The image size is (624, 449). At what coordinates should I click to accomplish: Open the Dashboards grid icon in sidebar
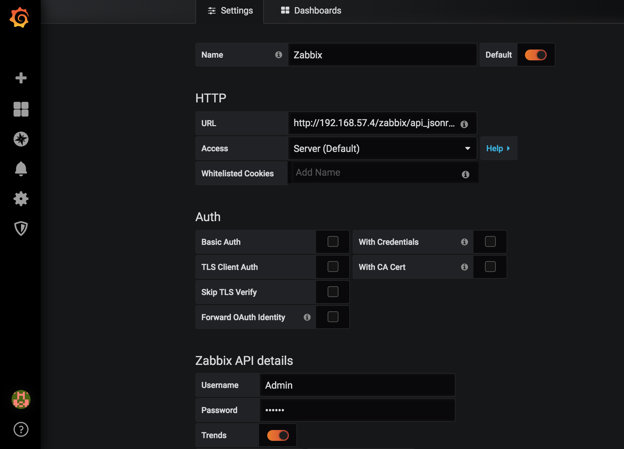click(21, 109)
